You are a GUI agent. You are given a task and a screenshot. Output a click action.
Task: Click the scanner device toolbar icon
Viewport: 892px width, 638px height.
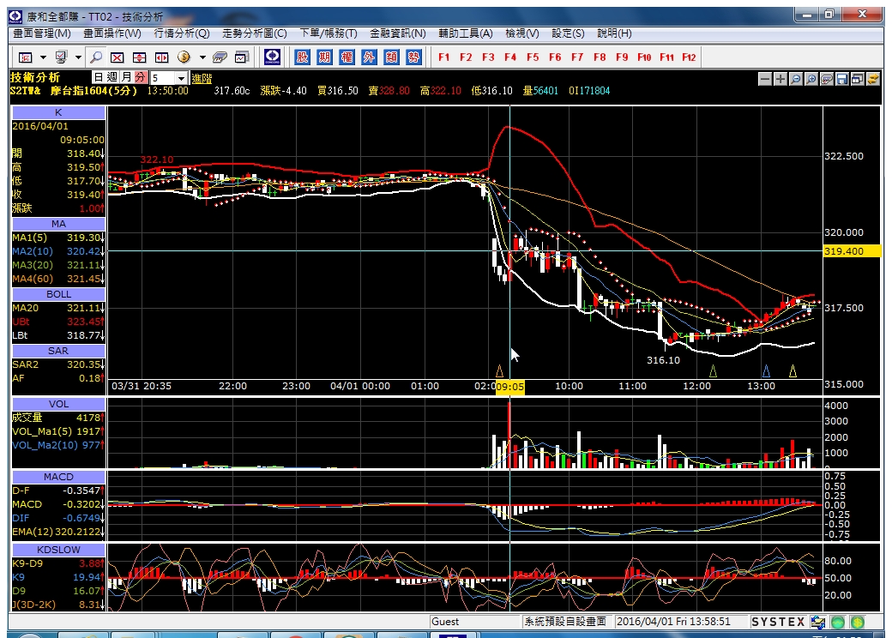(x=220, y=57)
